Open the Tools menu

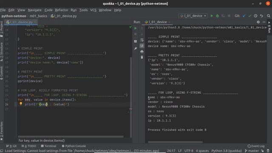pyautogui.click(x=83, y=10)
